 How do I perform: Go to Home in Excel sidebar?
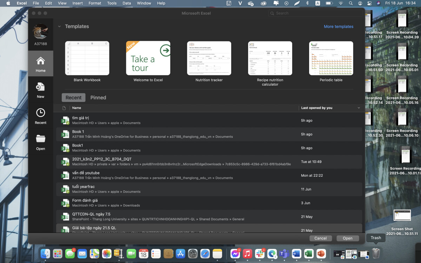pyautogui.click(x=40, y=63)
